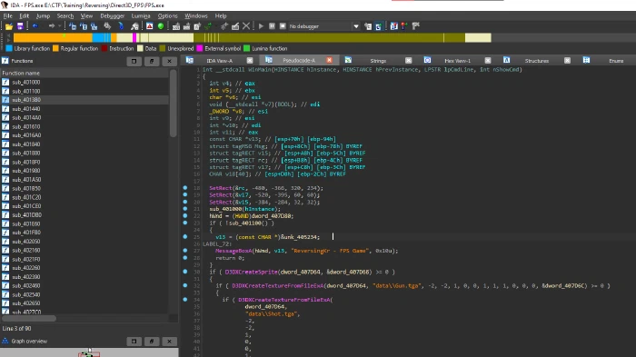Click the person figure toolbar icon
Image resolution: width=636 pixels, height=357 pixels.
134,26
